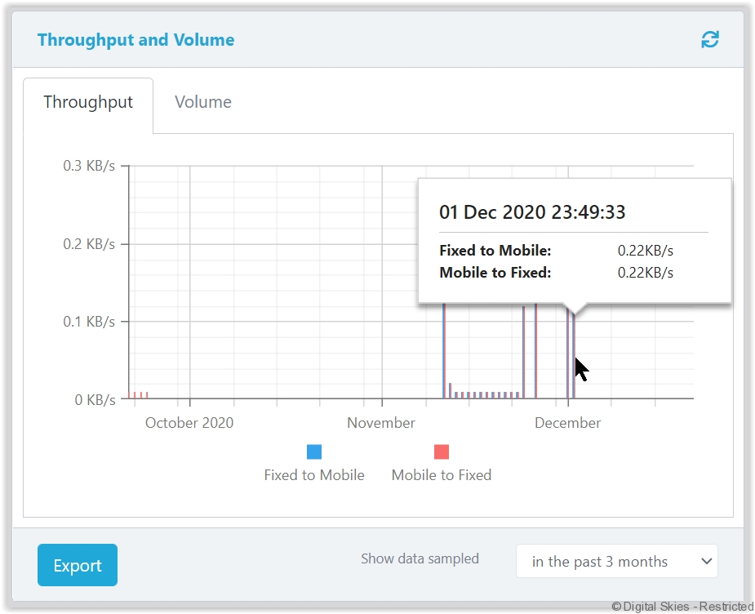This screenshot has width=755, height=614.
Task: Click the tooltip timestamp 01 Dec 2020 23:49:33
Action: pyautogui.click(x=532, y=212)
